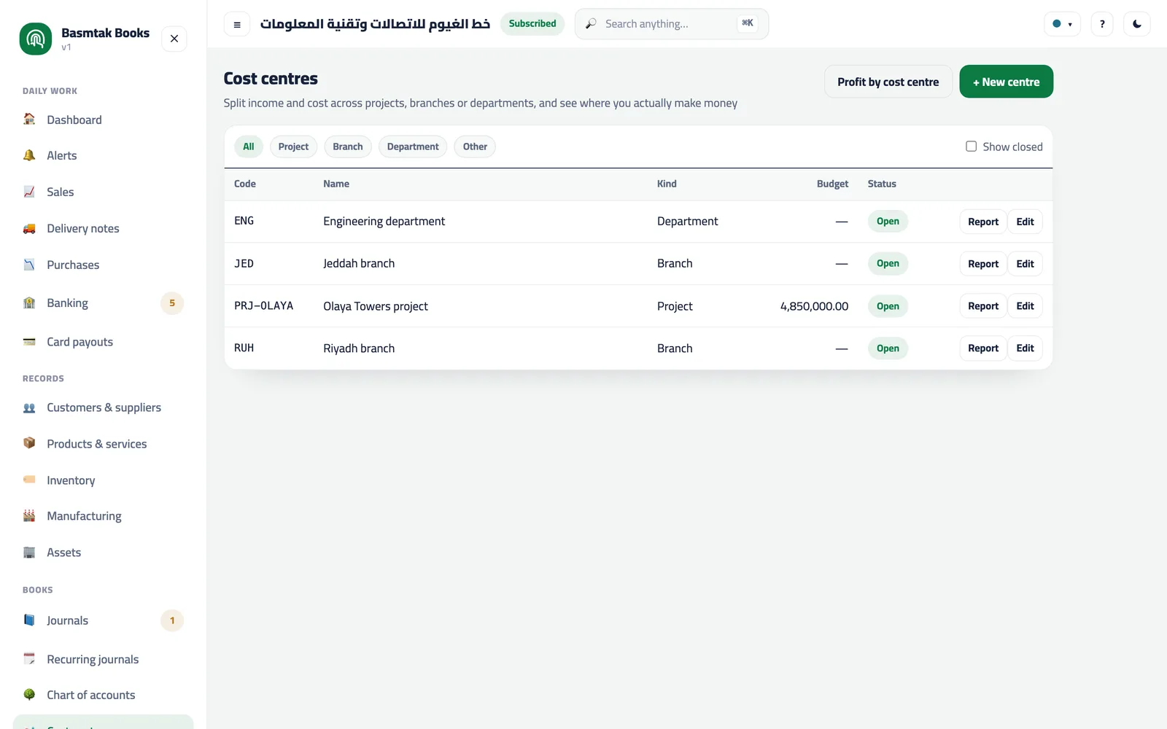Filter cost centres by Department
Viewport: 1167px width, 729px height.
413,147
